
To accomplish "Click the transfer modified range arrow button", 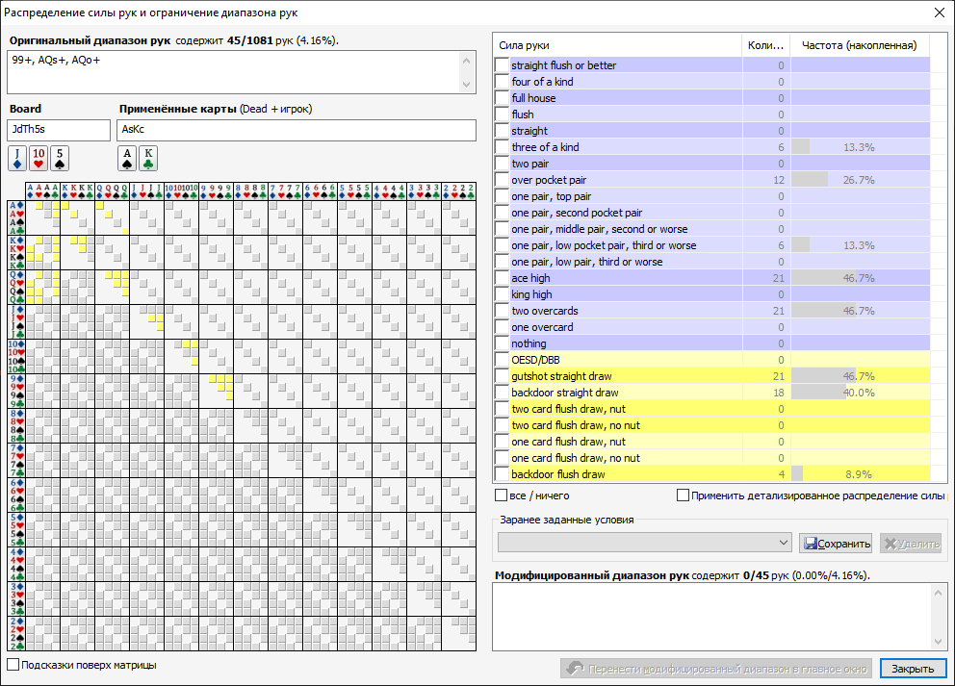I will point(716,669).
